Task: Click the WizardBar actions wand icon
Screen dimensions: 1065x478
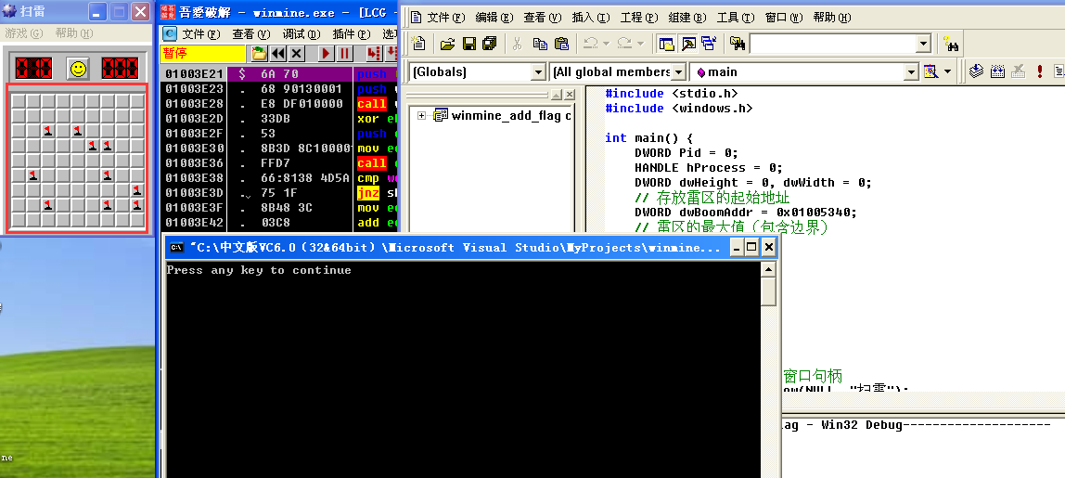Action: pyautogui.click(x=931, y=71)
